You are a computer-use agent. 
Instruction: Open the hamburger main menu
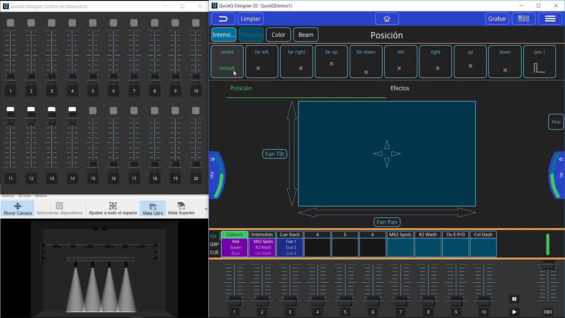(550, 19)
